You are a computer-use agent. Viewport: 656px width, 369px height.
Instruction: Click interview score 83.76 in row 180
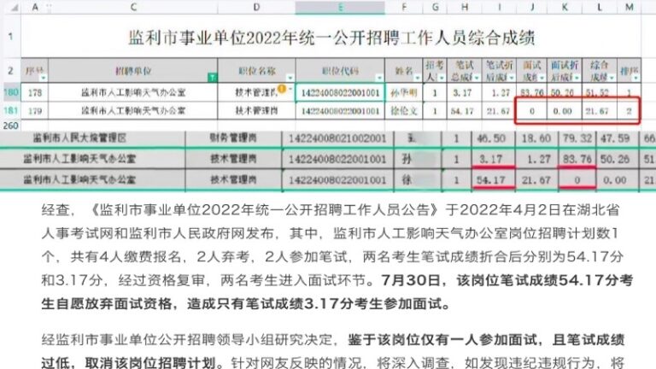pyautogui.click(x=532, y=92)
